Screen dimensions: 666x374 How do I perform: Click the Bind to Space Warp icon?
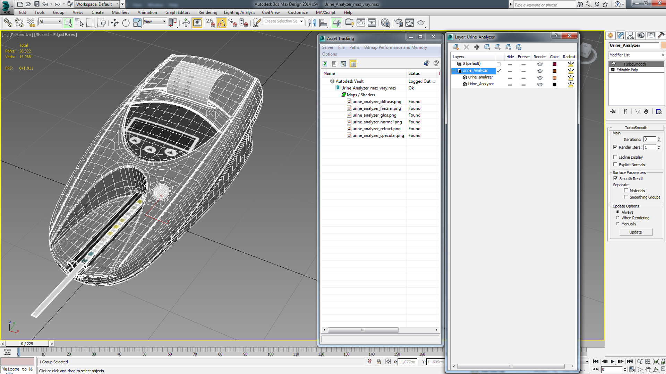[x=31, y=23]
